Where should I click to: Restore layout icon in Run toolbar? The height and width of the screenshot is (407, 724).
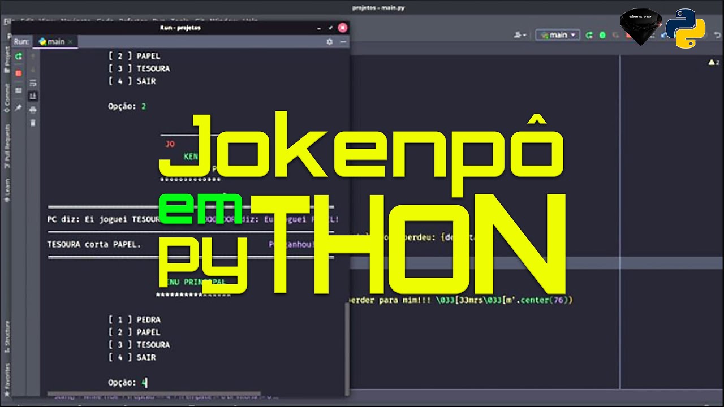tap(18, 90)
